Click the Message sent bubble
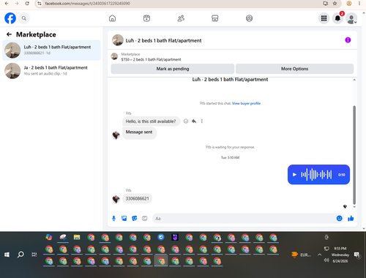The width and height of the screenshot is (366, 278). (139, 132)
